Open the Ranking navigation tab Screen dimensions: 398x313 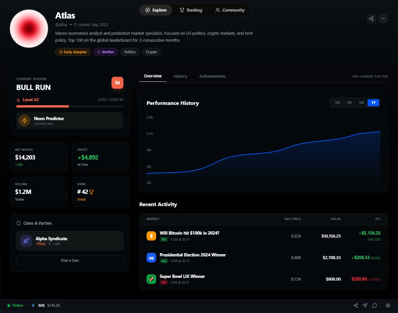pos(191,10)
